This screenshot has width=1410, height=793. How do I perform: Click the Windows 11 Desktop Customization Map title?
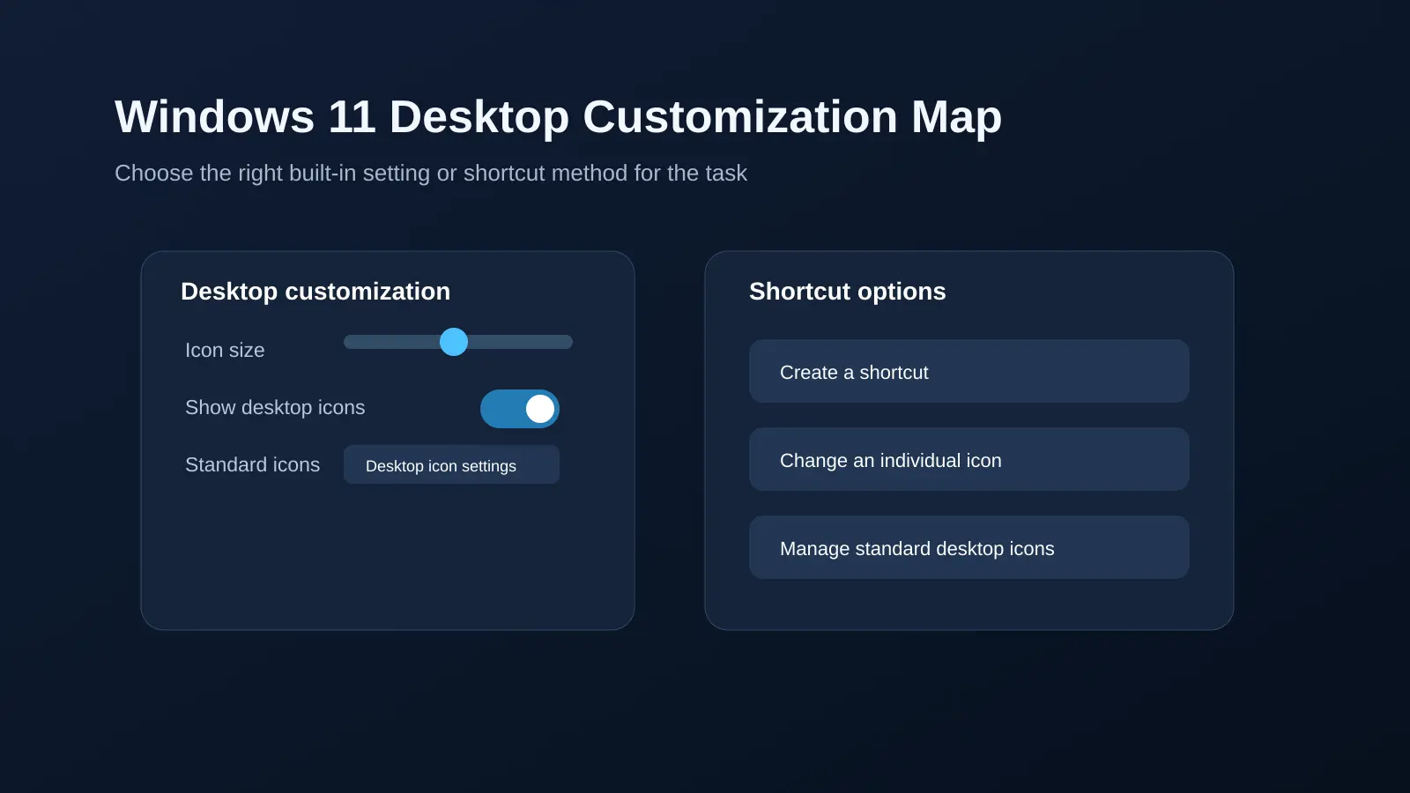tap(558, 116)
